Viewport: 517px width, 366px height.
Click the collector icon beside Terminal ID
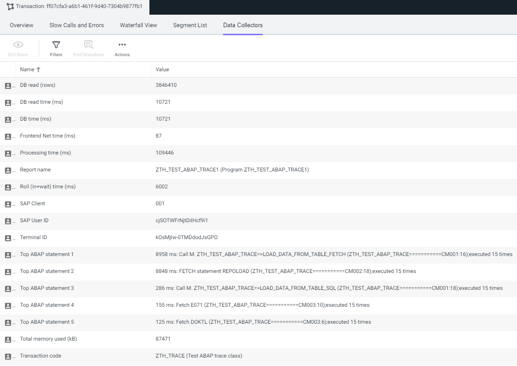(8, 238)
